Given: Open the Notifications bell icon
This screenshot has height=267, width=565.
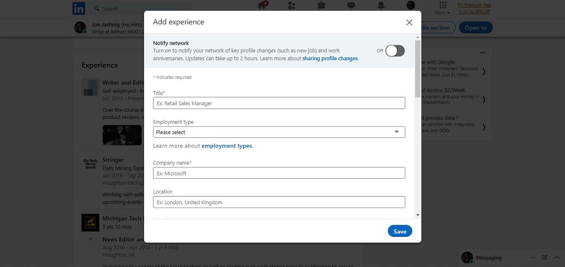Looking at the screenshot, I should (381, 6).
